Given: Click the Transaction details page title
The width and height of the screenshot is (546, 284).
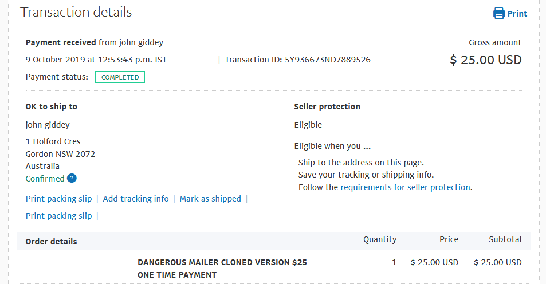Looking at the screenshot, I should point(76,12).
